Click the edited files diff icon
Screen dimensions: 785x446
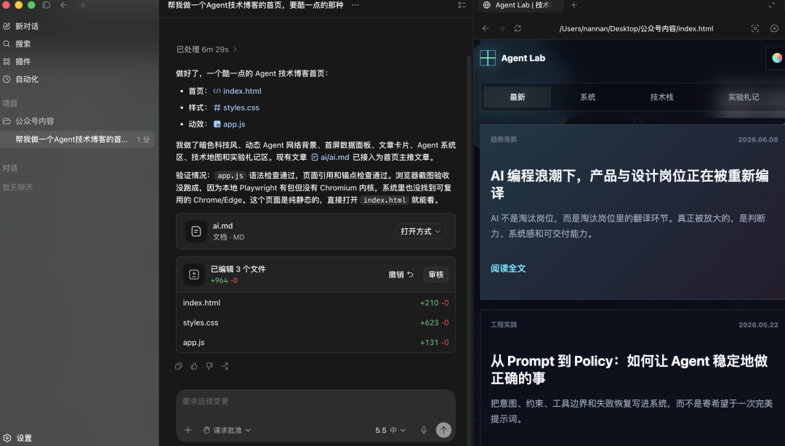coord(194,275)
